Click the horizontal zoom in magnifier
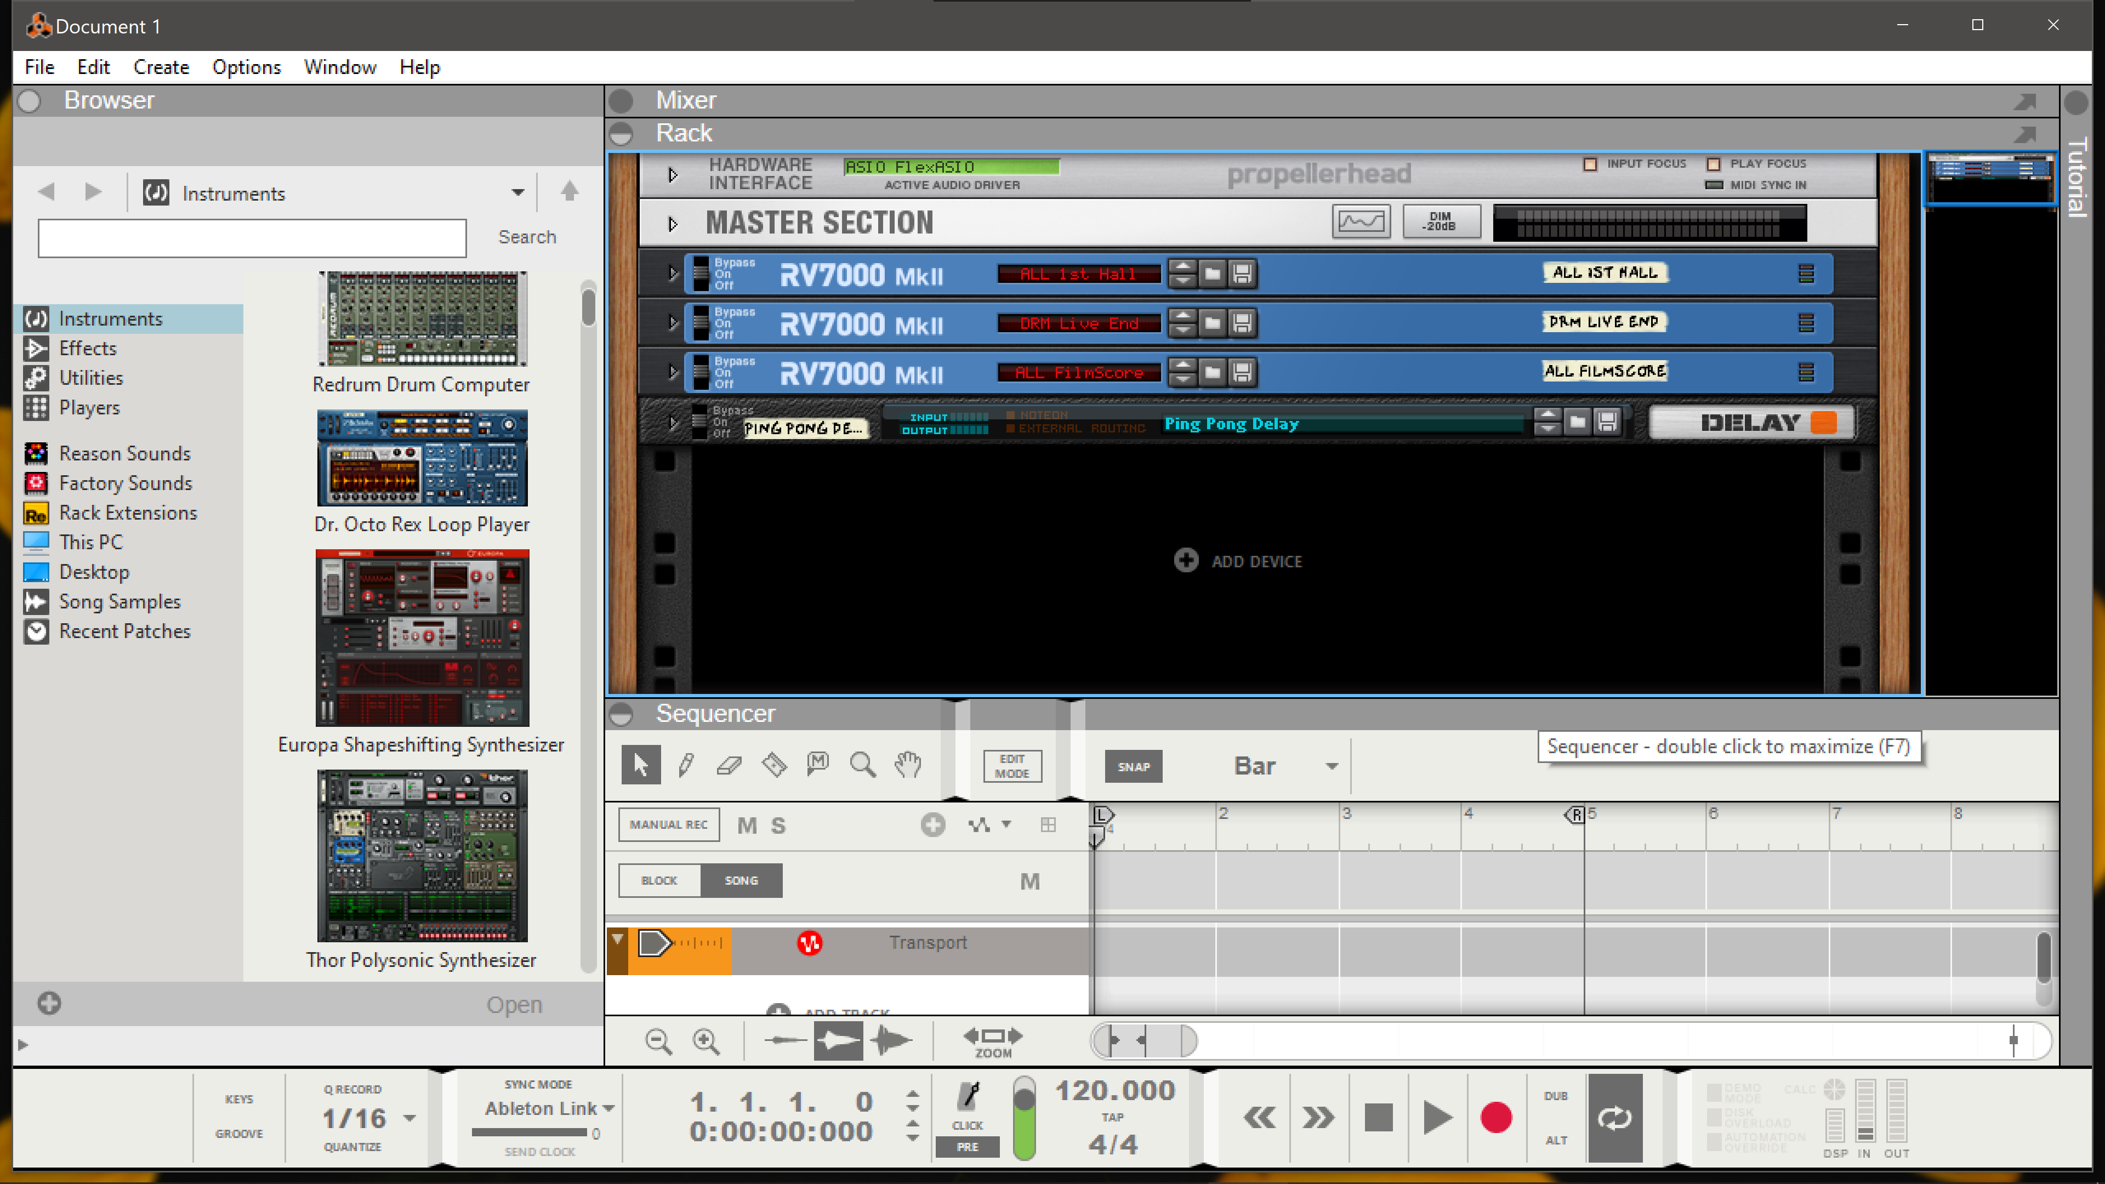The height and width of the screenshot is (1184, 2105). [706, 1041]
